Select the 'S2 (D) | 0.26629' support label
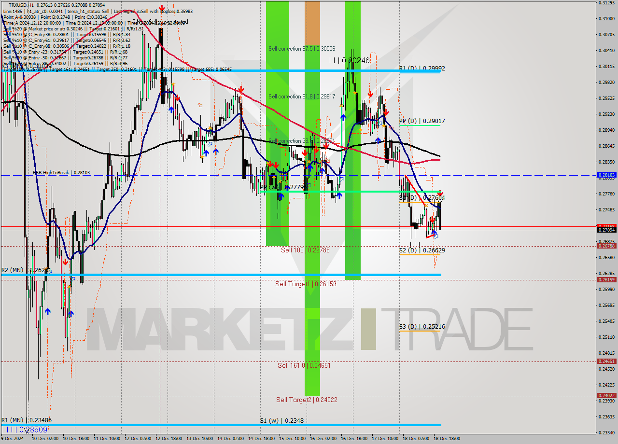The height and width of the screenshot is (444, 618). 422,250
